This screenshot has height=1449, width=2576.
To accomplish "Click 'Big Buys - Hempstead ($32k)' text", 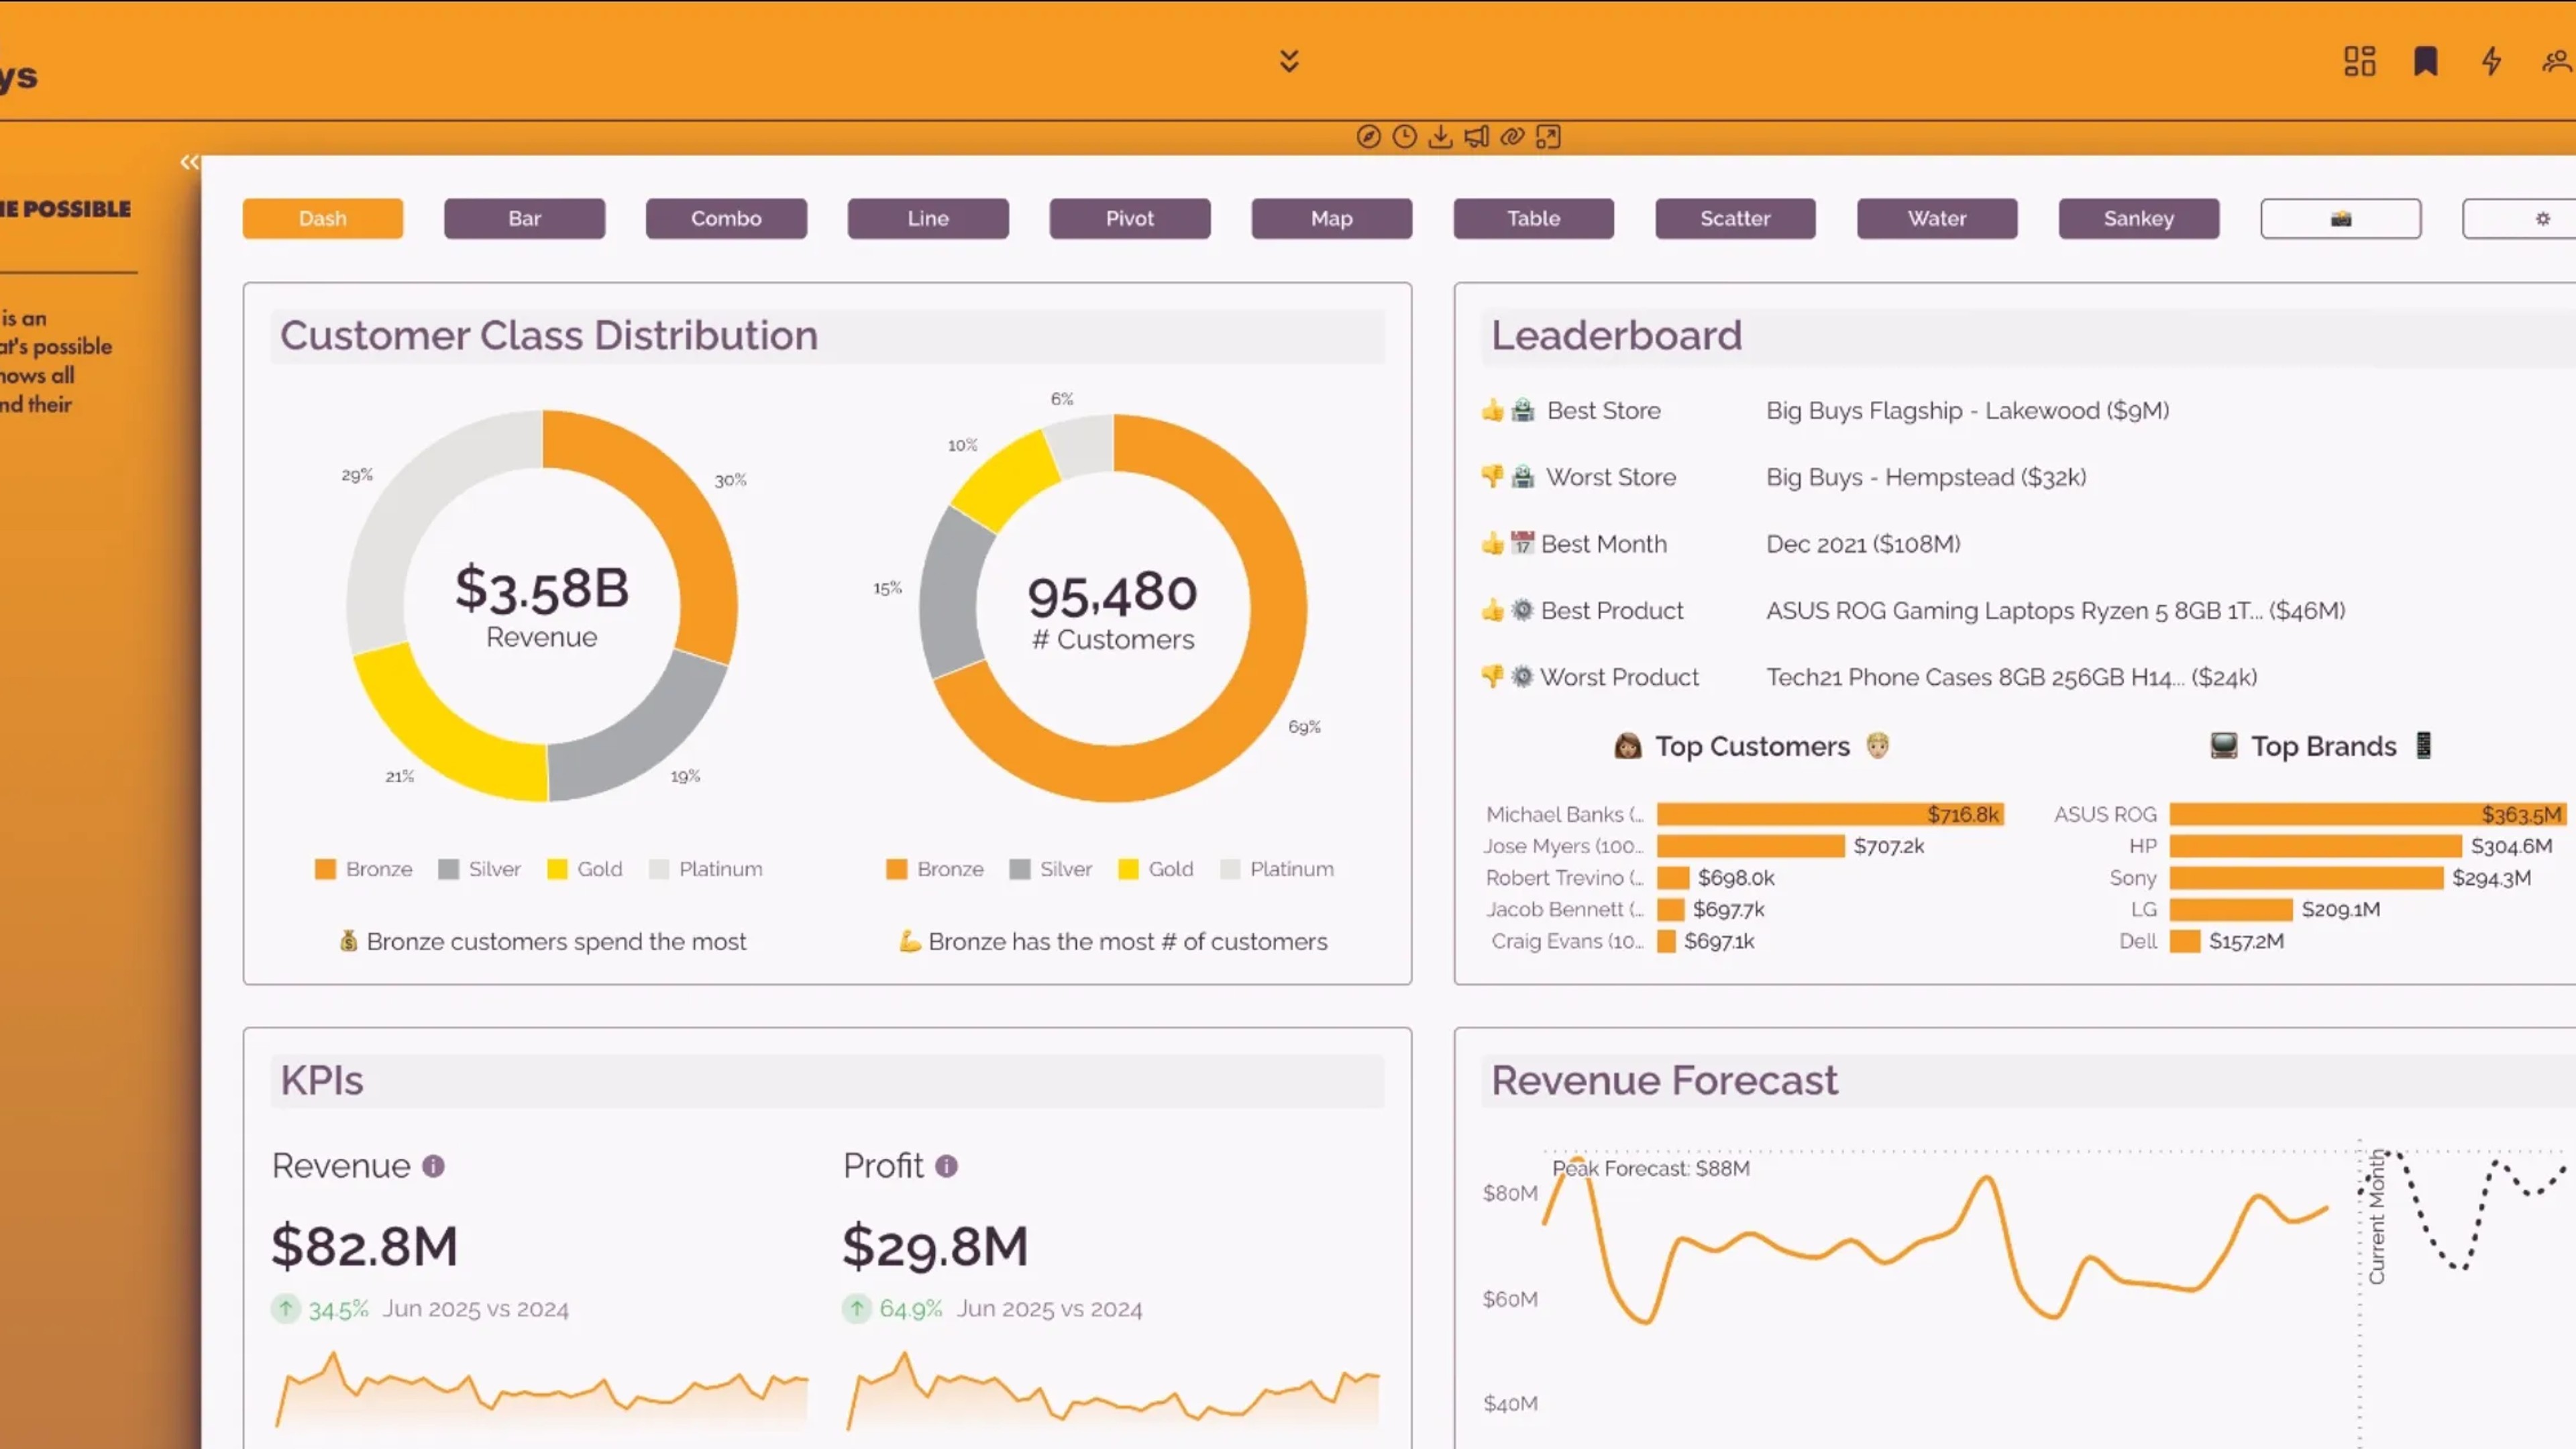I will 1926,477.
